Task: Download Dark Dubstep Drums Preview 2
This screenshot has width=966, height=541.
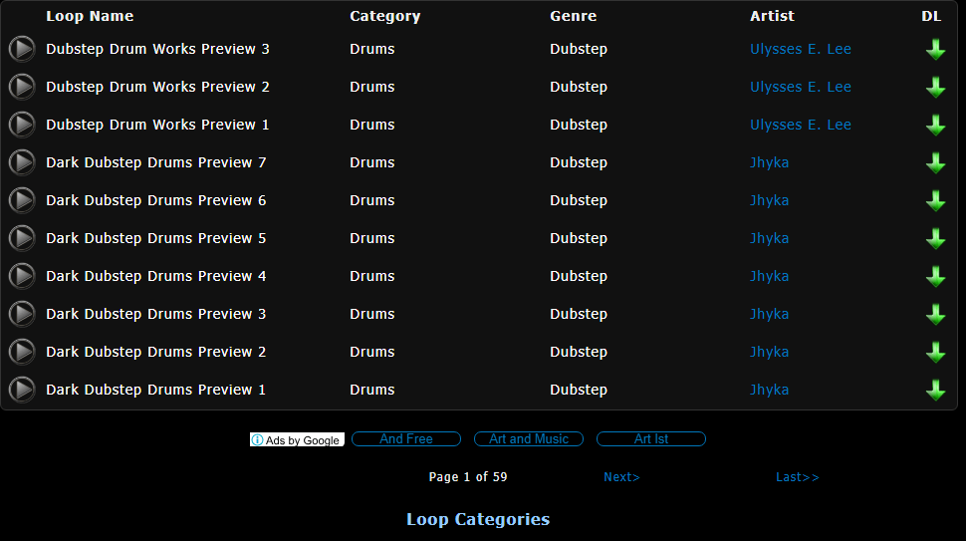Action: pos(935,353)
